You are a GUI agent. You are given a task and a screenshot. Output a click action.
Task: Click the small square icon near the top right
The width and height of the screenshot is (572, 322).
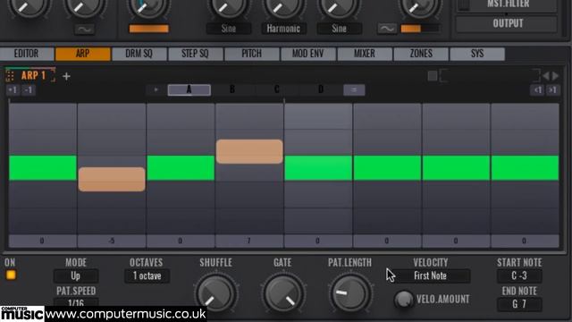tap(433, 76)
